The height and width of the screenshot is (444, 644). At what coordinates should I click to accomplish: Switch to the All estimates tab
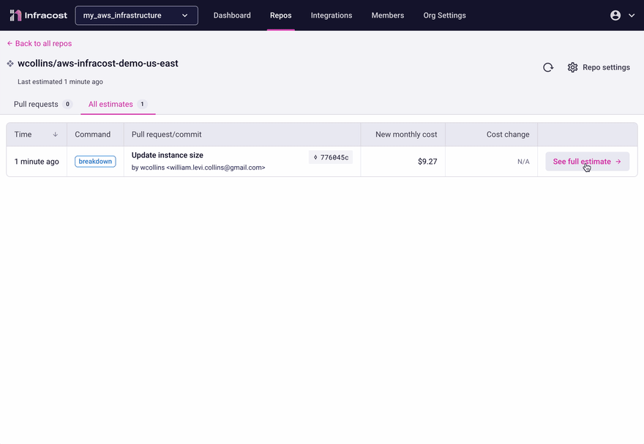tap(118, 104)
